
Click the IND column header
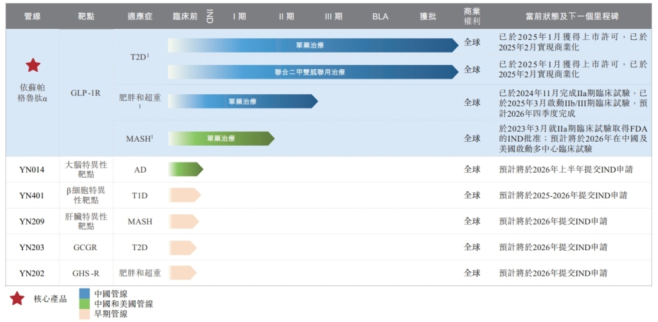coord(209,17)
